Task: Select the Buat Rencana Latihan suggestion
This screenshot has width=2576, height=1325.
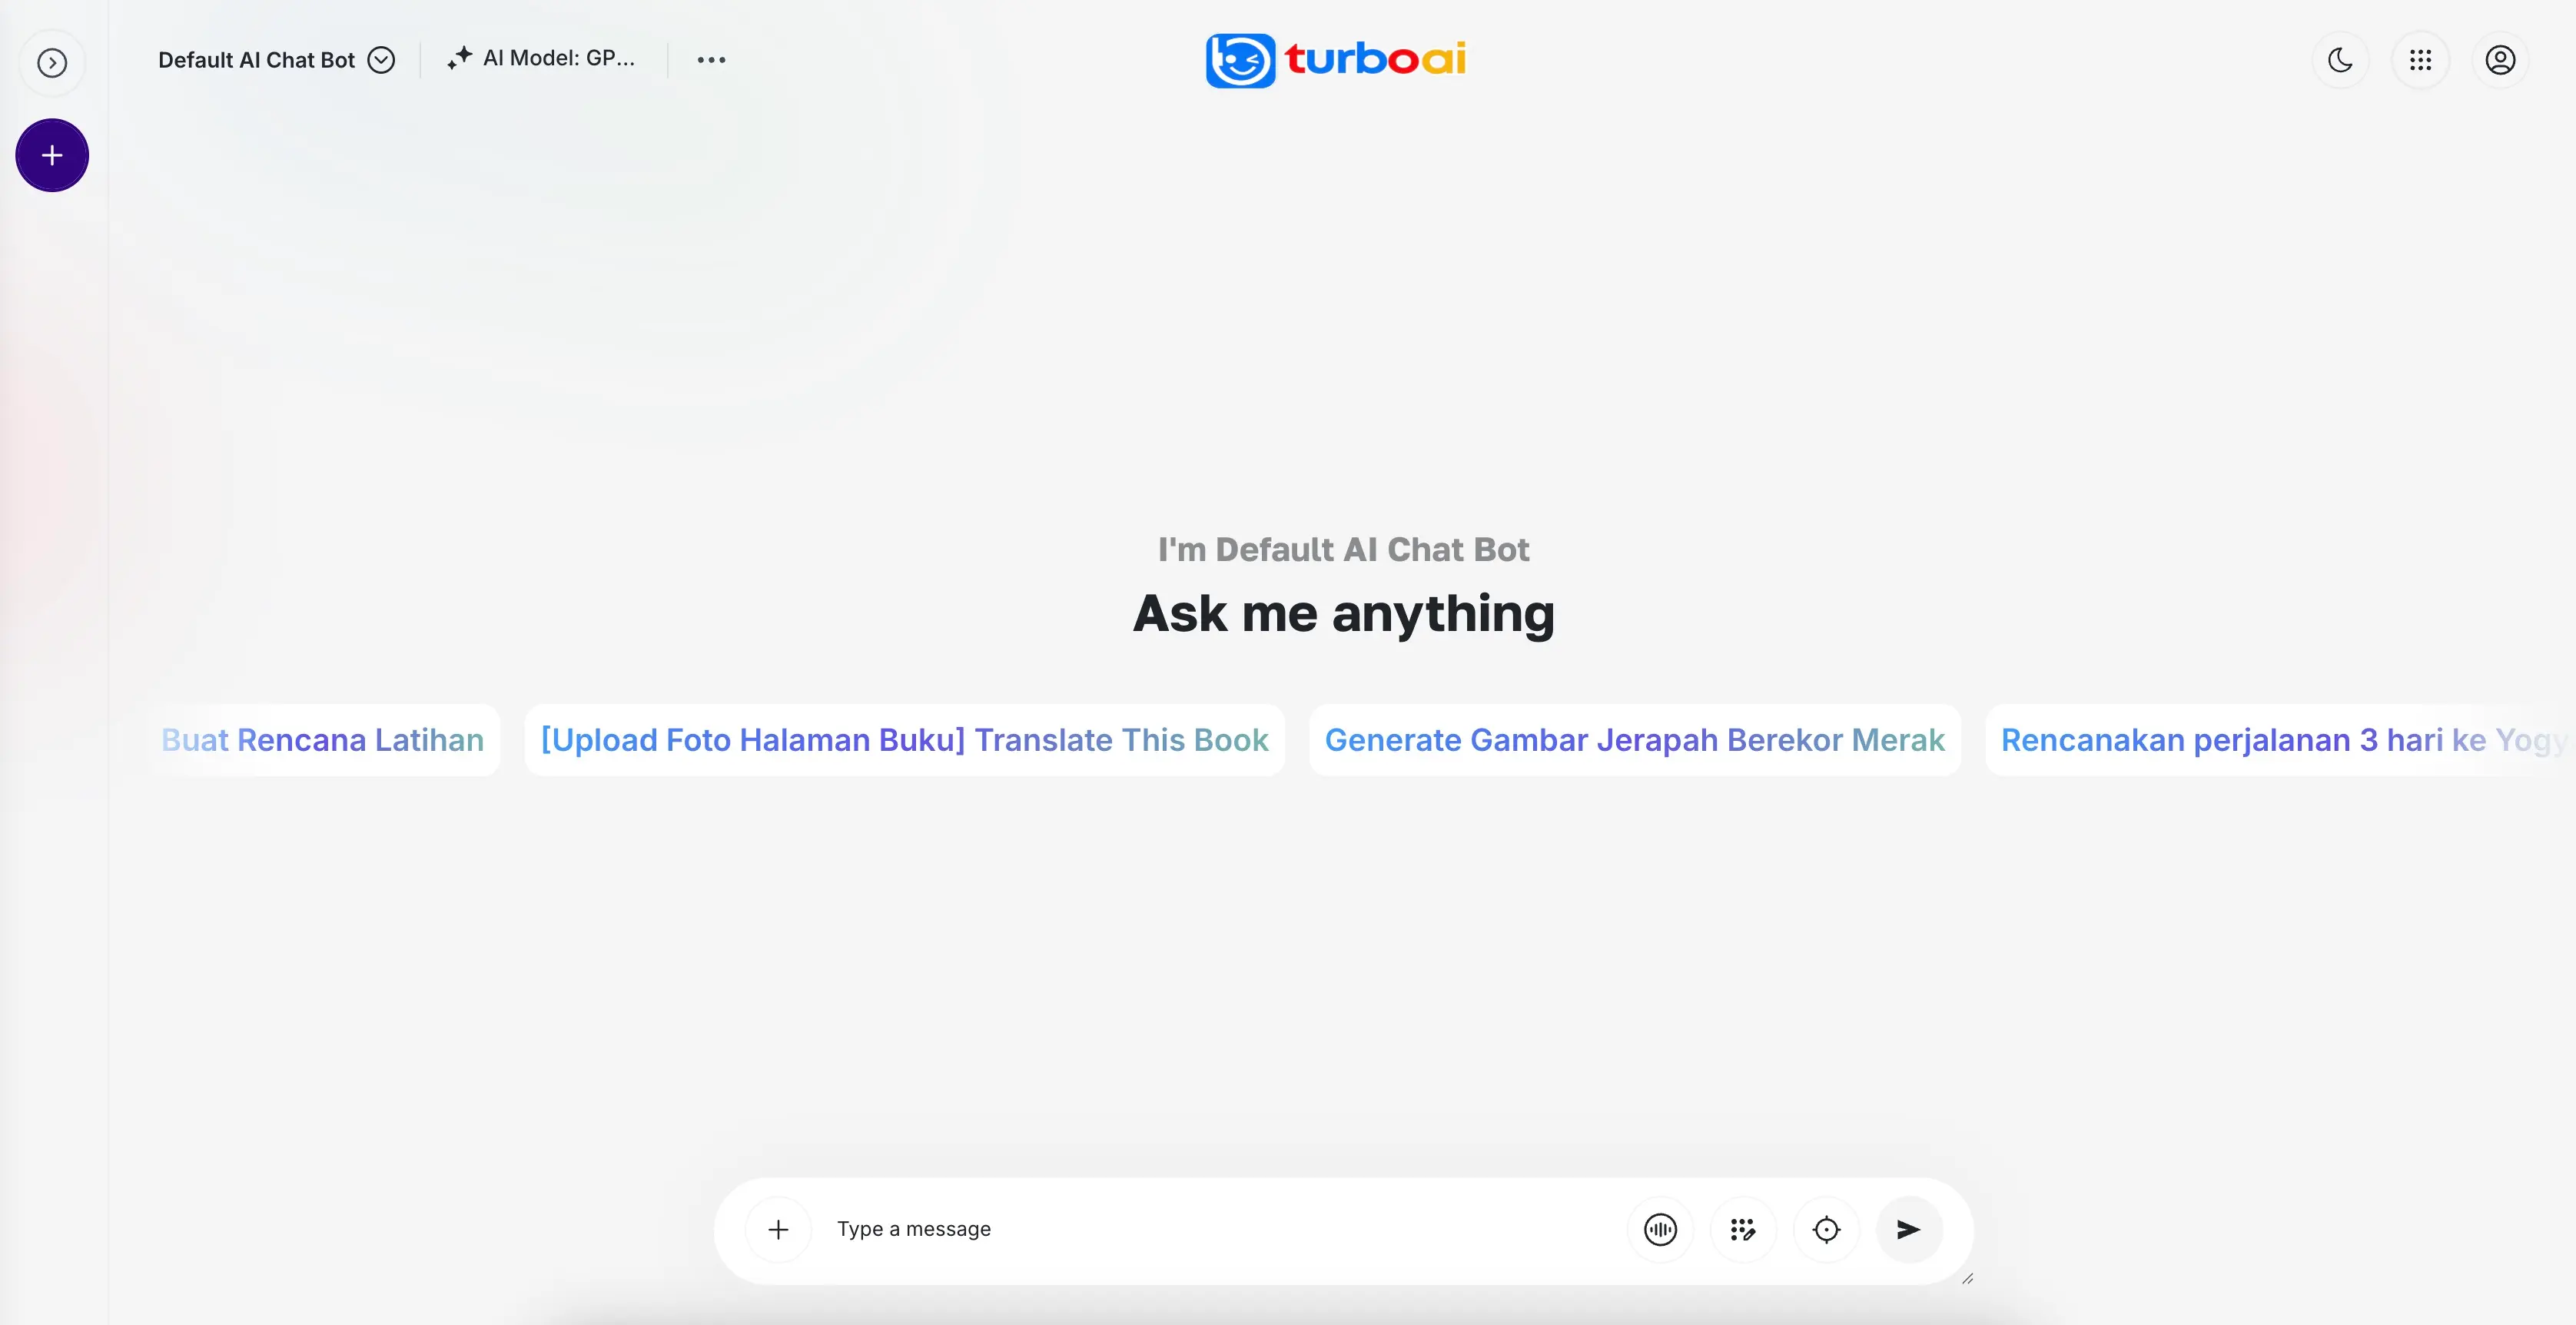Action: point(323,740)
